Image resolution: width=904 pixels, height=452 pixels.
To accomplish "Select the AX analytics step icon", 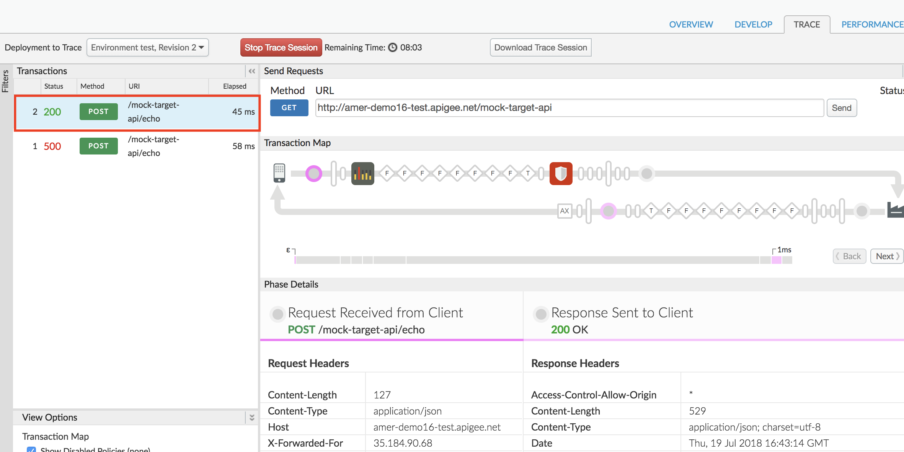I will click(x=565, y=211).
